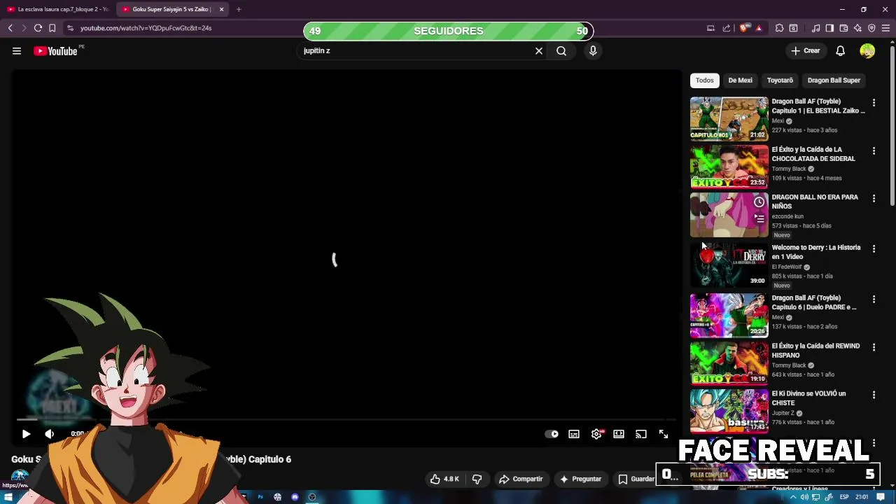Open YouTube notifications bell
This screenshot has width=896, height=504.
pos(840,51)
